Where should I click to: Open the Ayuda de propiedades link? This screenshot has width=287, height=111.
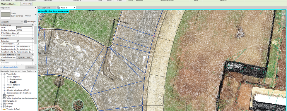[x=9, y=67]
